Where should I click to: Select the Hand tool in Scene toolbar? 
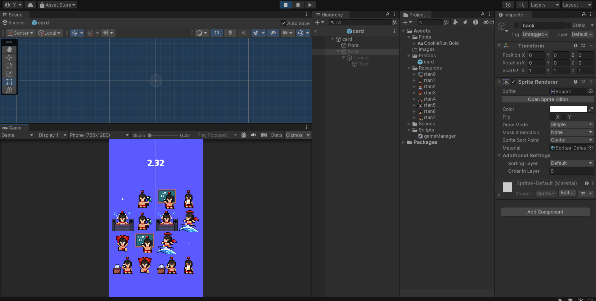click(x=9, y=50)
